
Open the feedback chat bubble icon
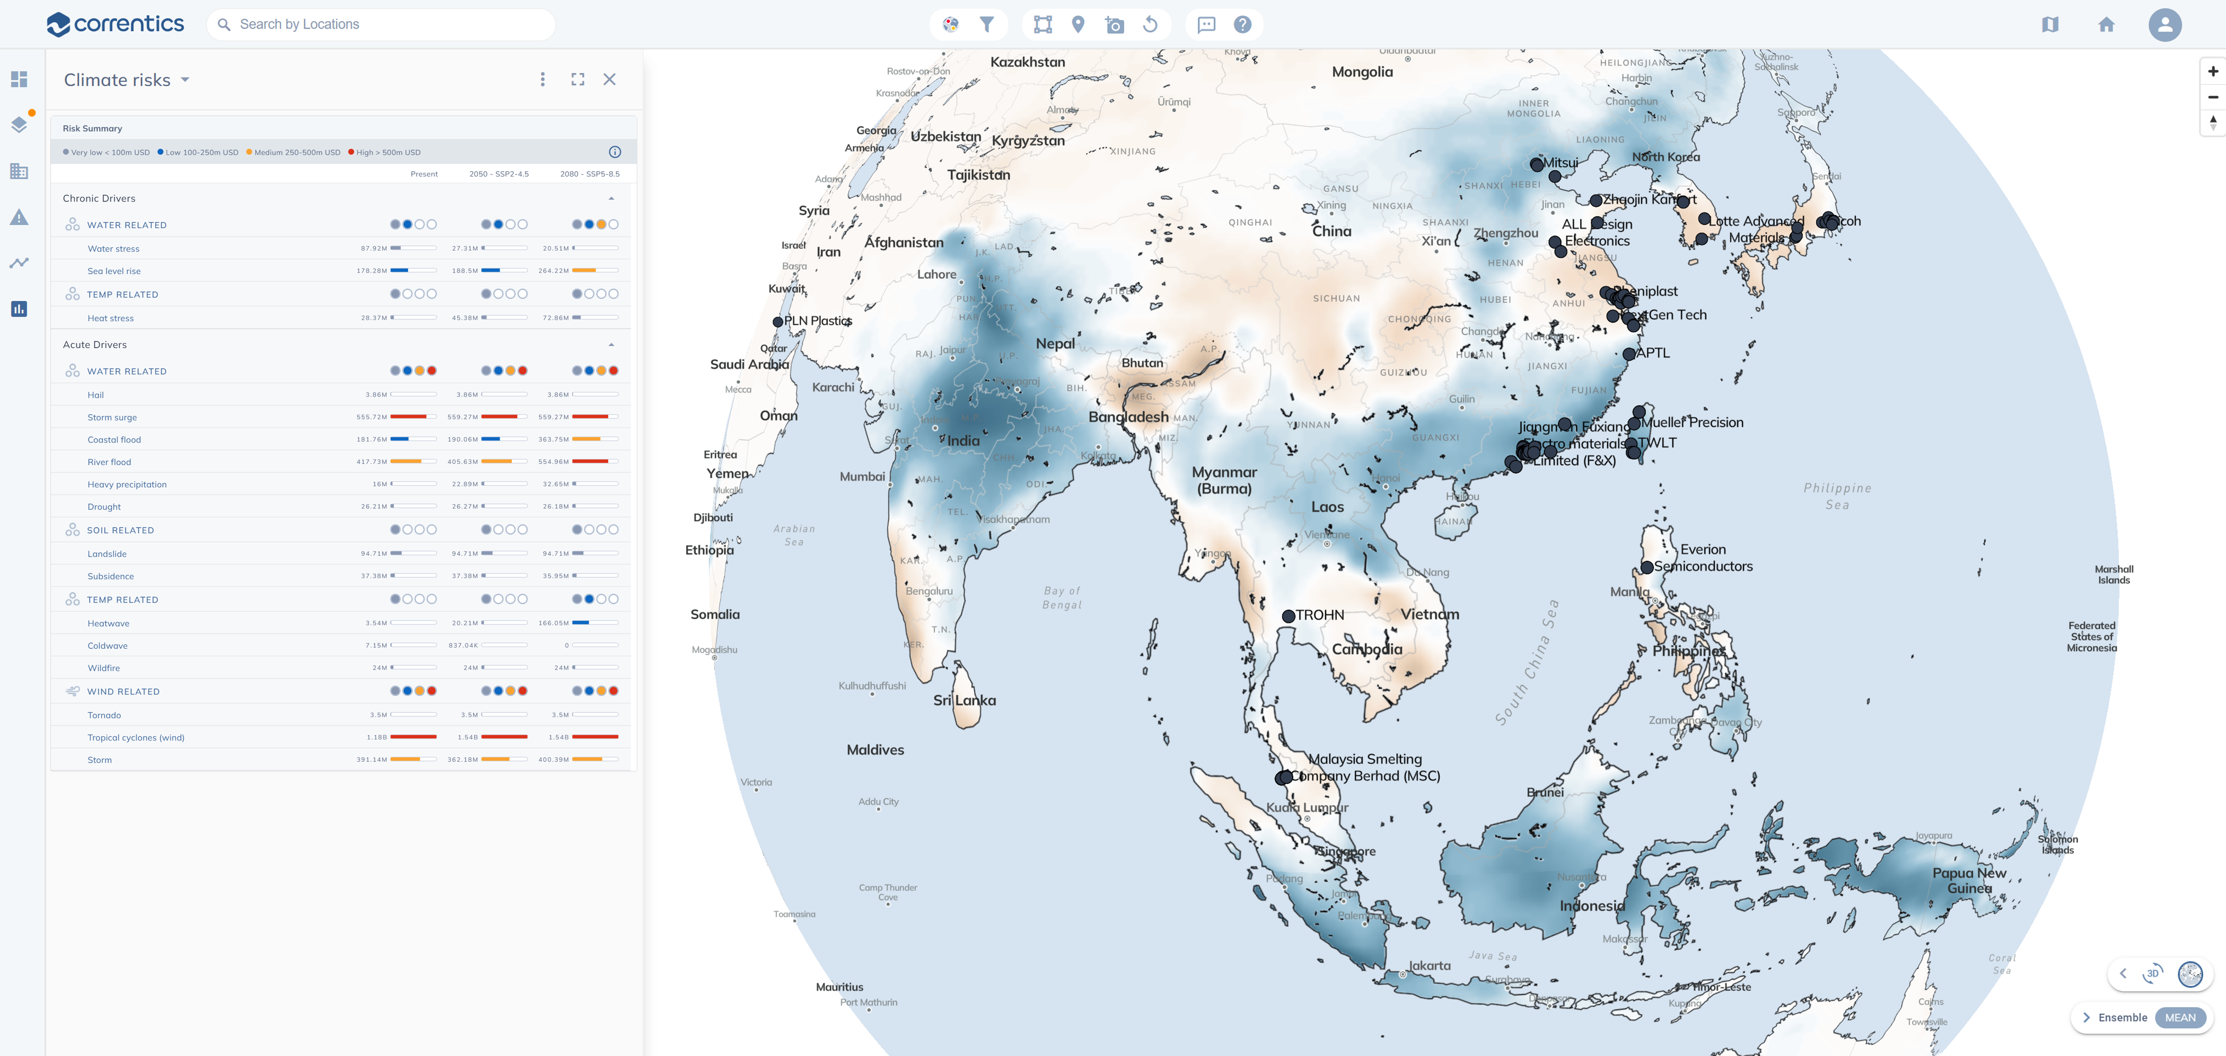coord(1205,24)
